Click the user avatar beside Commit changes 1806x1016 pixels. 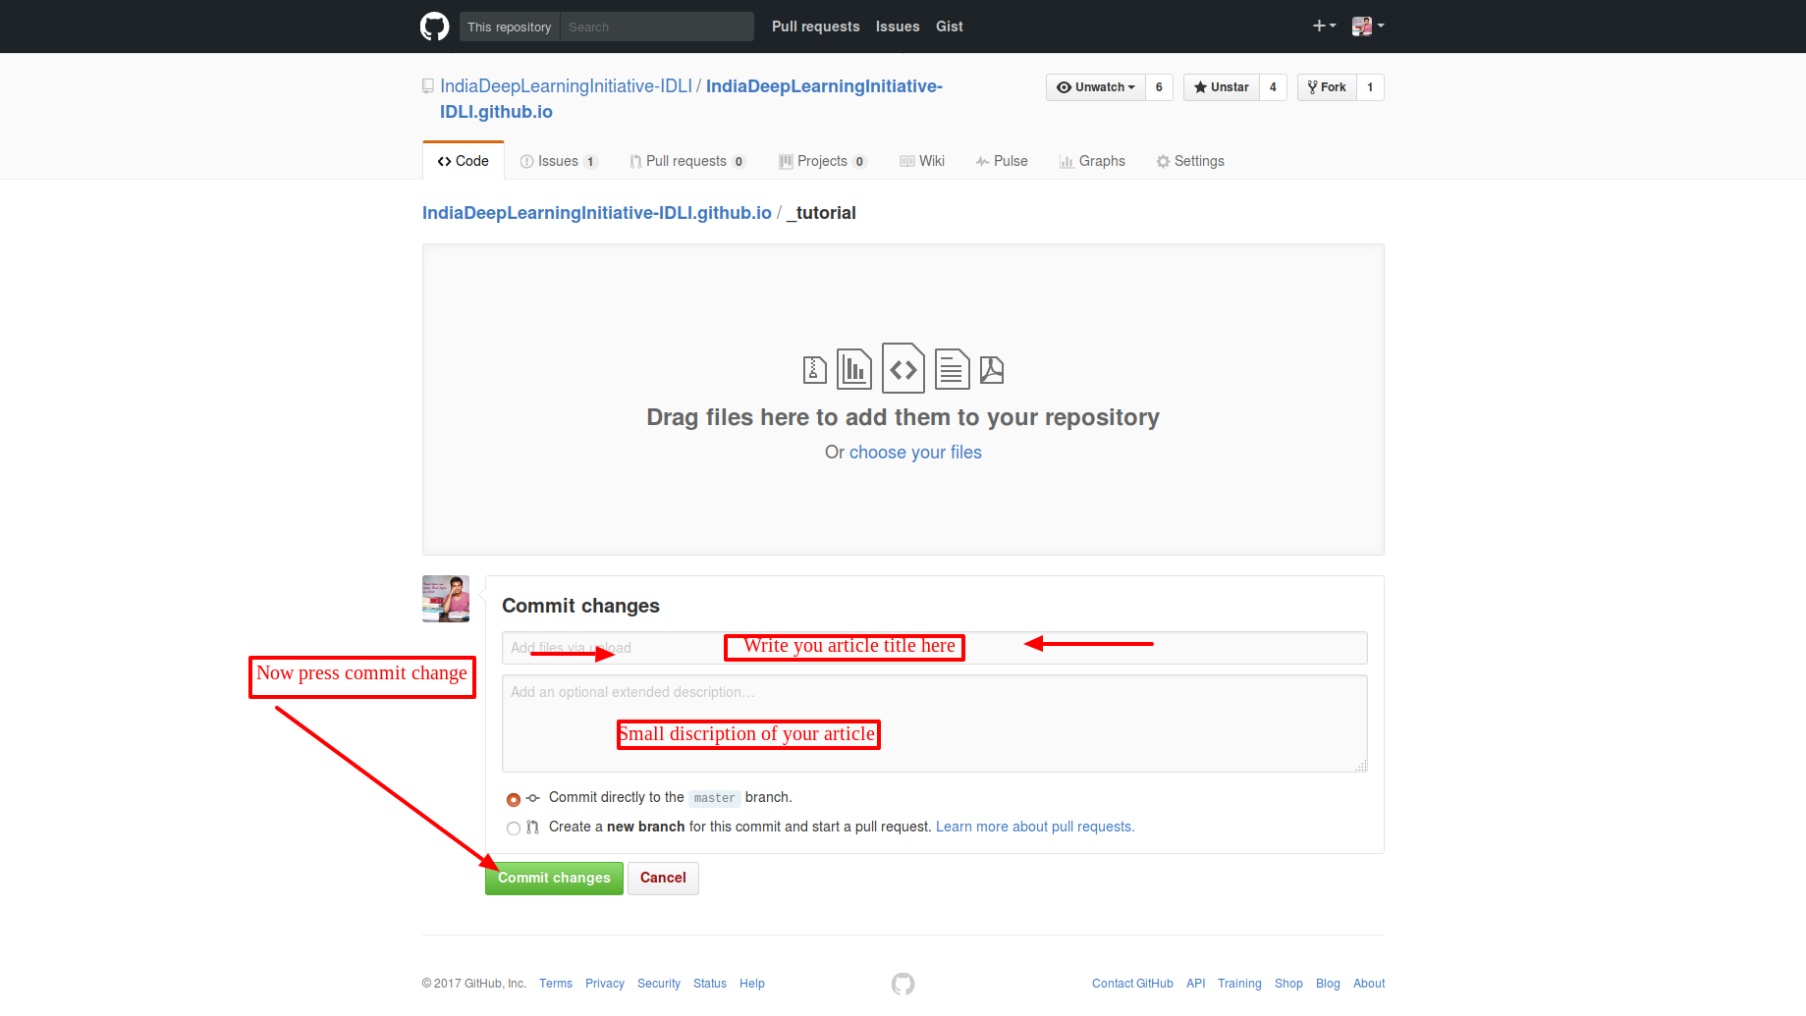pos(446,599)
